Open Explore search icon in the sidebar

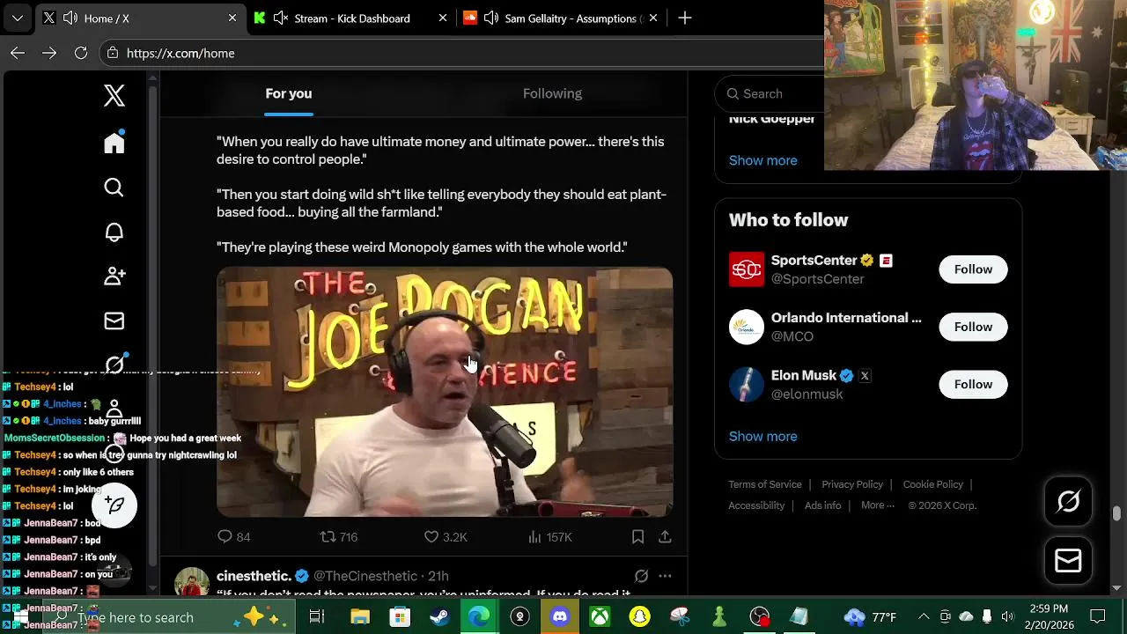click(114, 188)
